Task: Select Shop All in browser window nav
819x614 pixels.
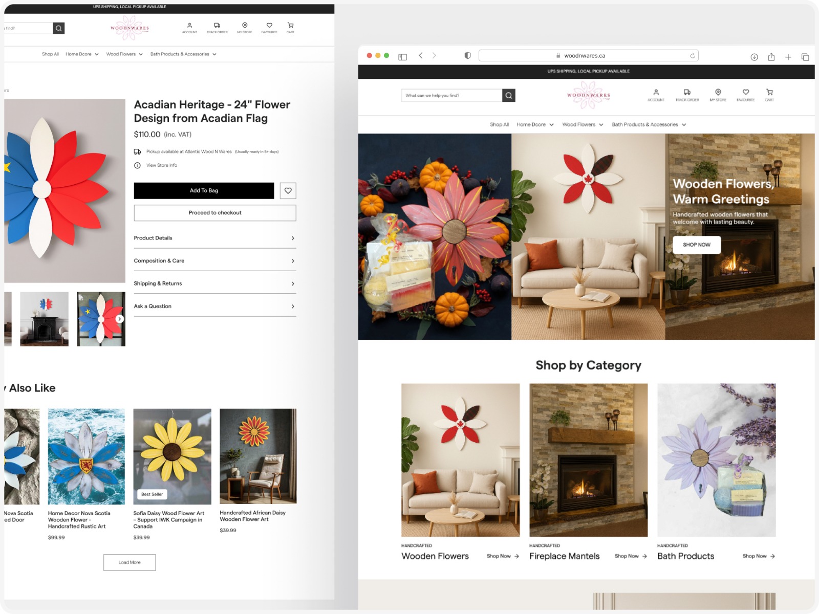Action: (x=499, y=125)
